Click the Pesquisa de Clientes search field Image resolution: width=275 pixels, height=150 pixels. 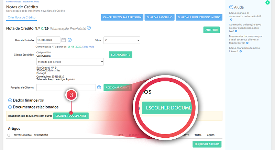coord(66,88)
